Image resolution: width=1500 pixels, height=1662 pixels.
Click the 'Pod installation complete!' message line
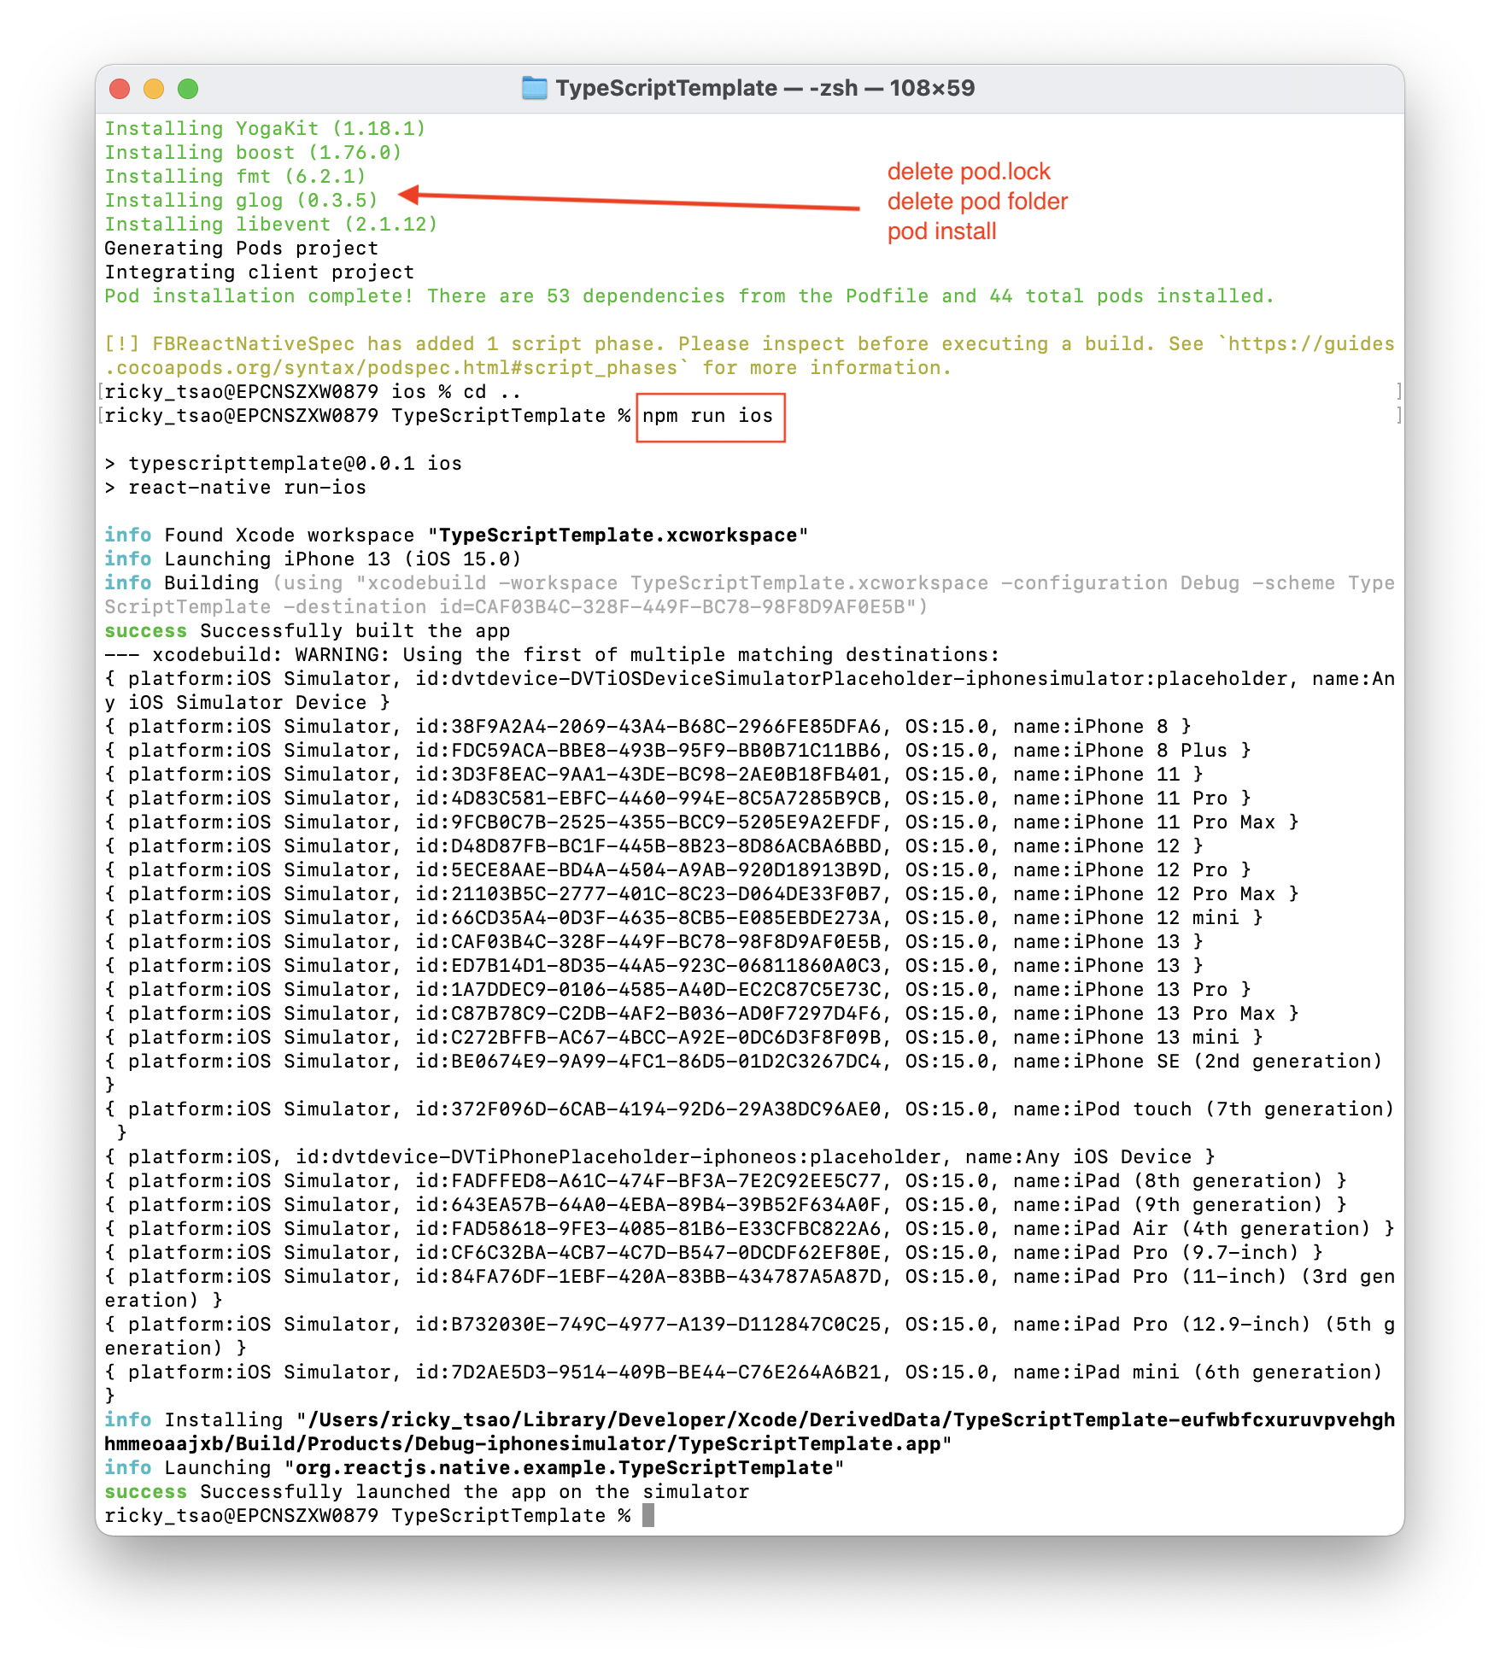click(688, 296)
